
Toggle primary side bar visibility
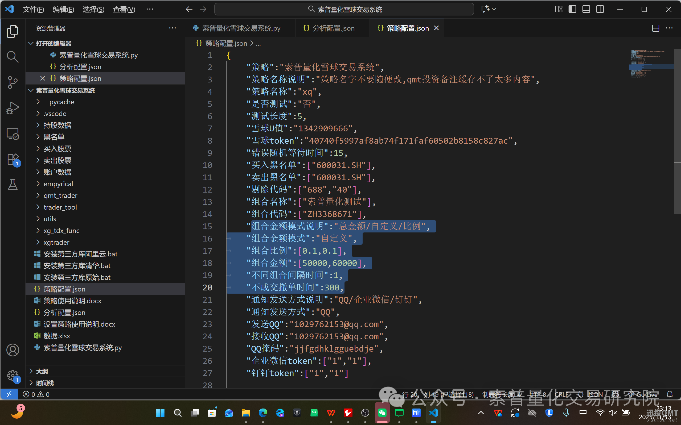[x=572, y=9]
